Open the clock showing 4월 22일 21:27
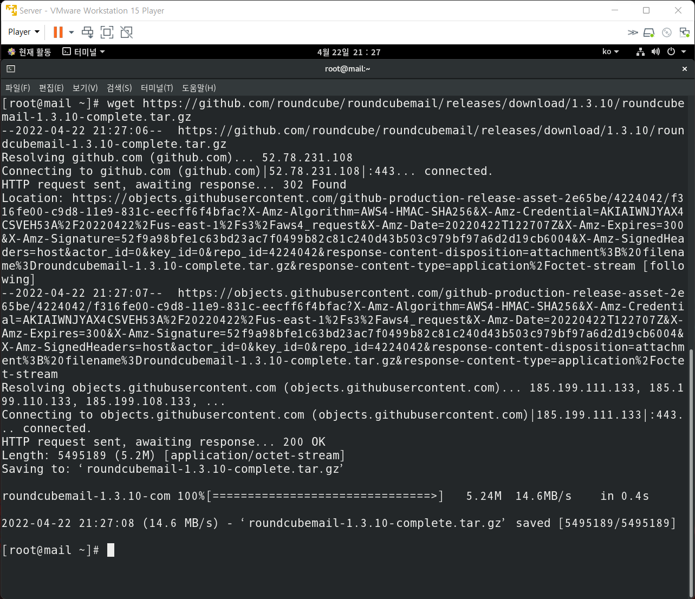695x599 pixels. point(349,52)
